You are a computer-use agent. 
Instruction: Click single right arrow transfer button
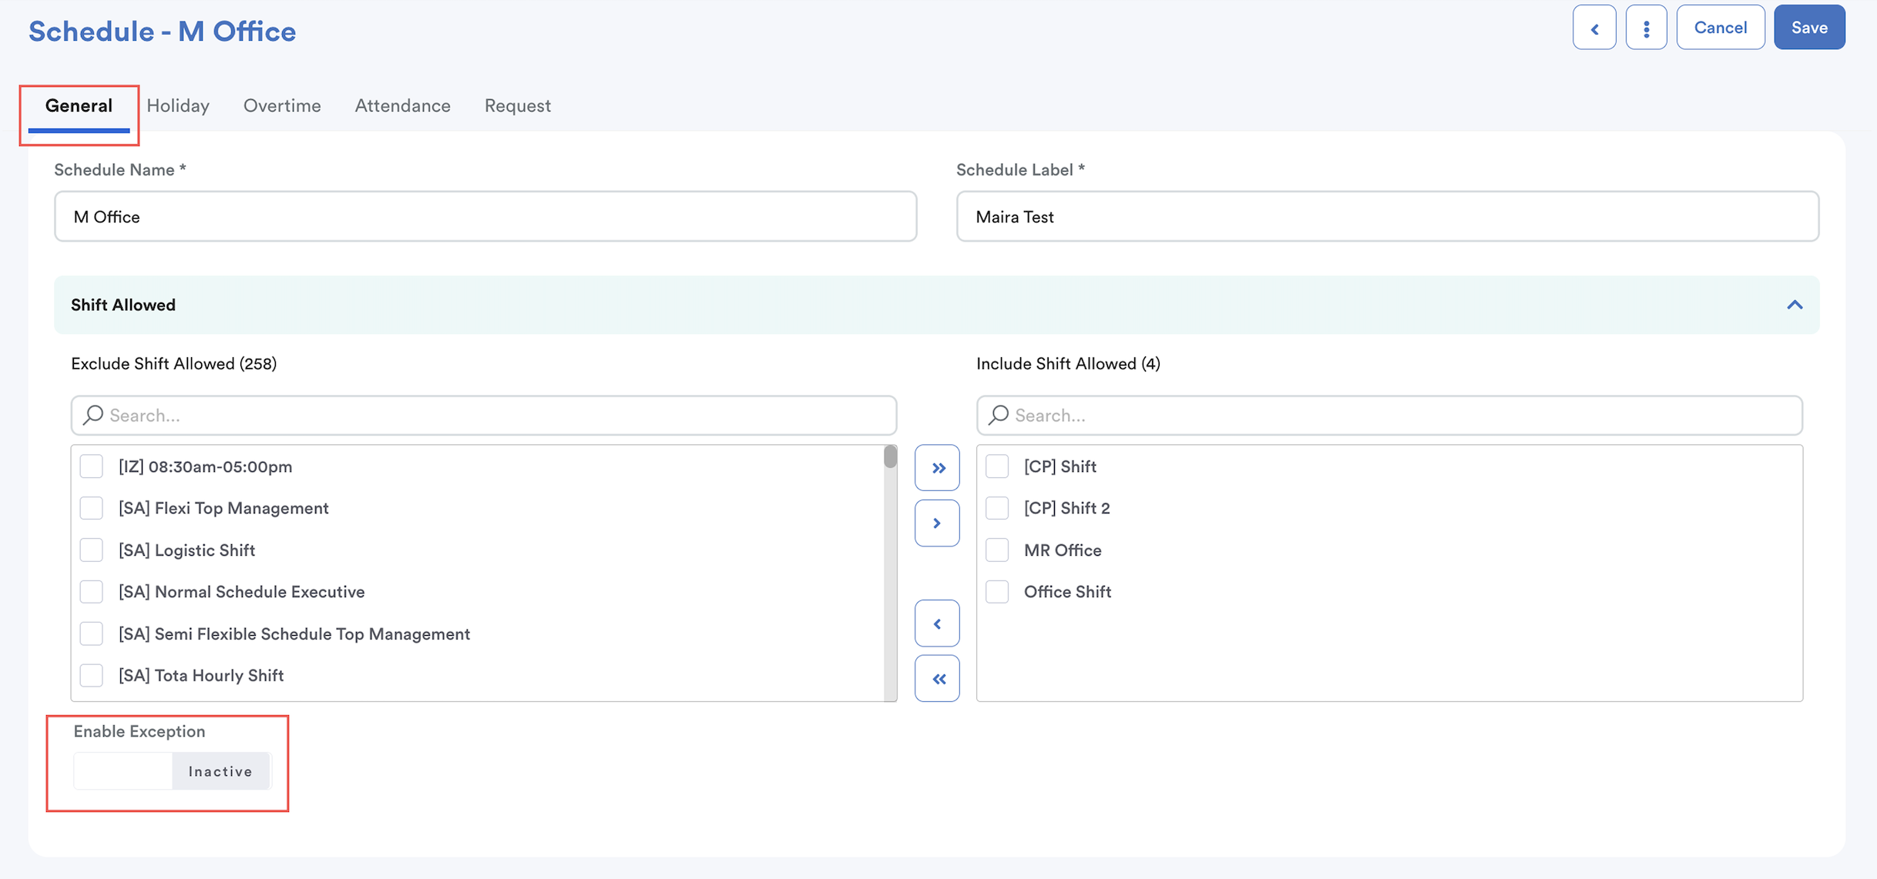(937, 523)
